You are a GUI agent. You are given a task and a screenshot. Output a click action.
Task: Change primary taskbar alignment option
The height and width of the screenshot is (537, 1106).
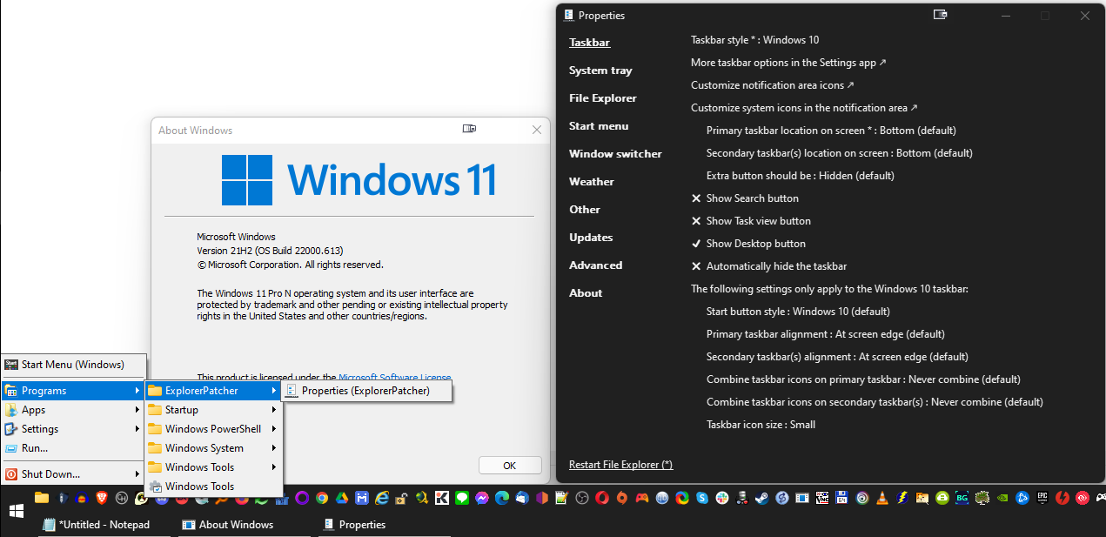pyautogui.click(x=826, y=334)
